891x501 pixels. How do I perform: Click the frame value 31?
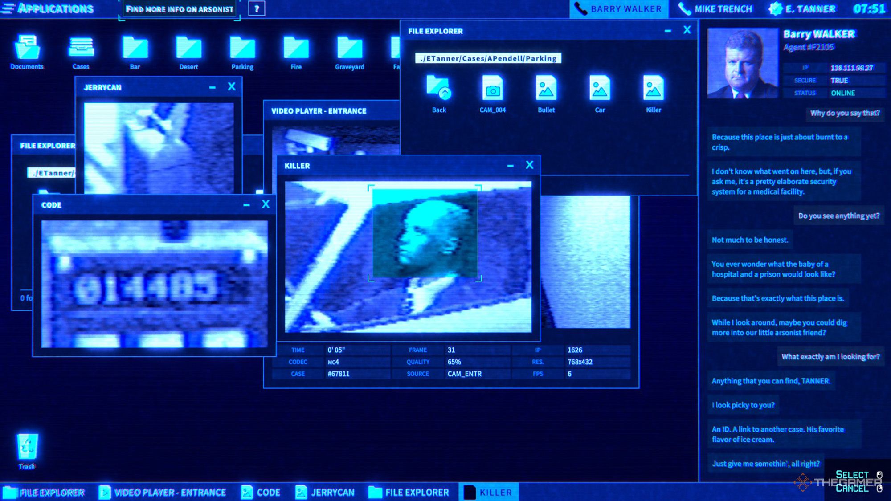(x=451, y=350)
